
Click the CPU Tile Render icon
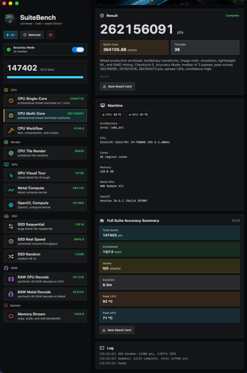(x=11, y=153)
